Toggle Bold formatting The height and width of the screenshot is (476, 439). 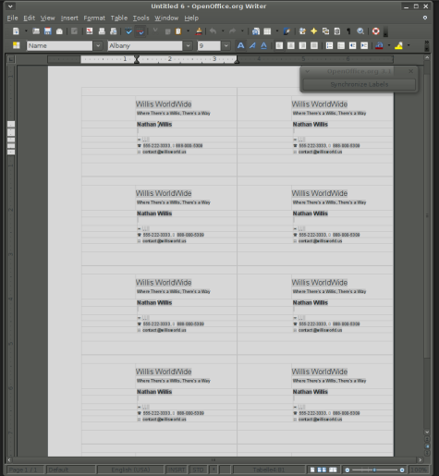pos(240,45)
